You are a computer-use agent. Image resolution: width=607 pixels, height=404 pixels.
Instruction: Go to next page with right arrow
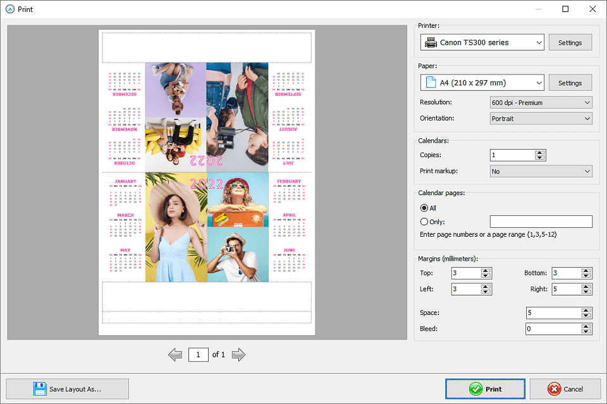pyautogui.click(x=238, y=355)
